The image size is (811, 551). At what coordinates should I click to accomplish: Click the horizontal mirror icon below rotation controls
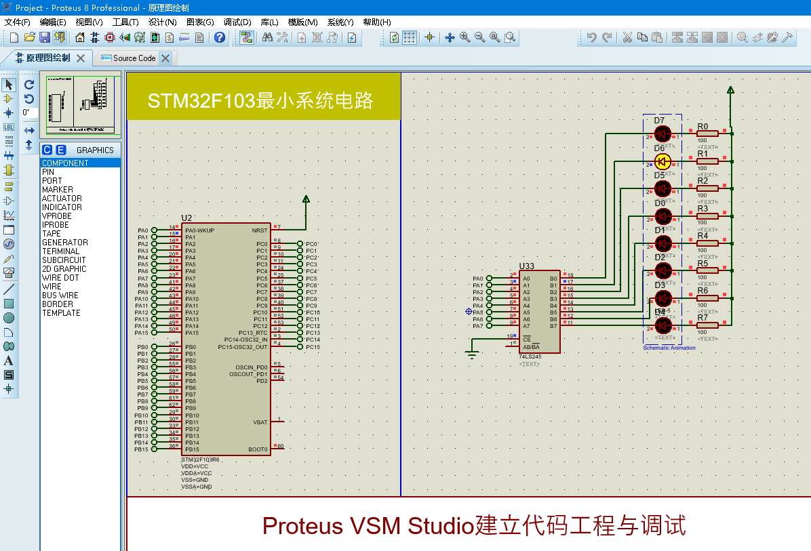[x=29, y=129]
